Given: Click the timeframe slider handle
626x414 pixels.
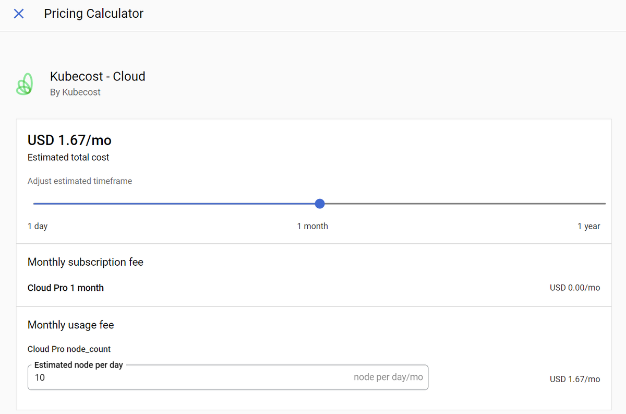Looking at the screenshot, I should [x=320, y=204].
